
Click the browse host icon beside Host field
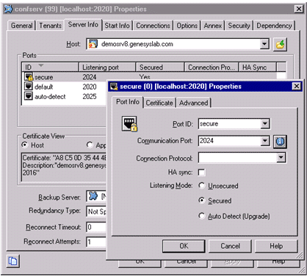(280, 44)
